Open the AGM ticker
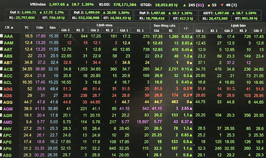 click(8, 109)
